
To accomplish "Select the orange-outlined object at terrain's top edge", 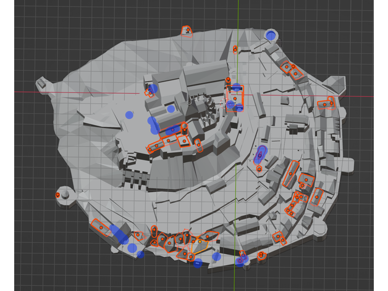I will (x=186, y=31).
